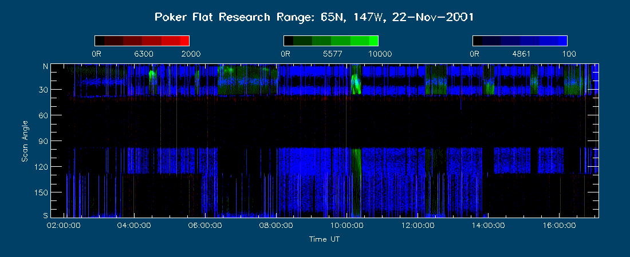Viewport: 630px width, 257px height.
Task: Click the '0R' label under green bar
Action: click(285, 54)
